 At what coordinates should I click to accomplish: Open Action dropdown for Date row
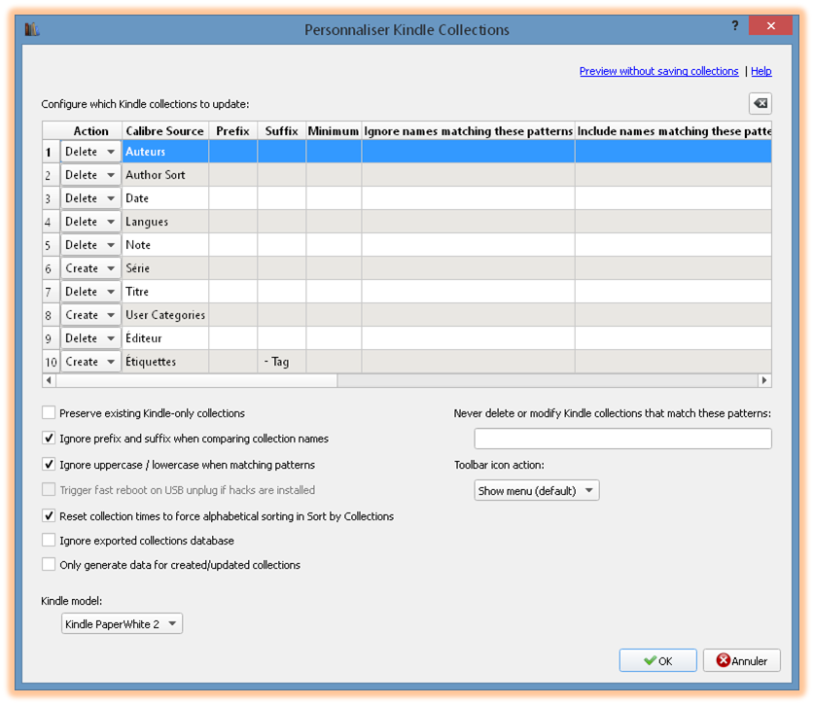90,198
